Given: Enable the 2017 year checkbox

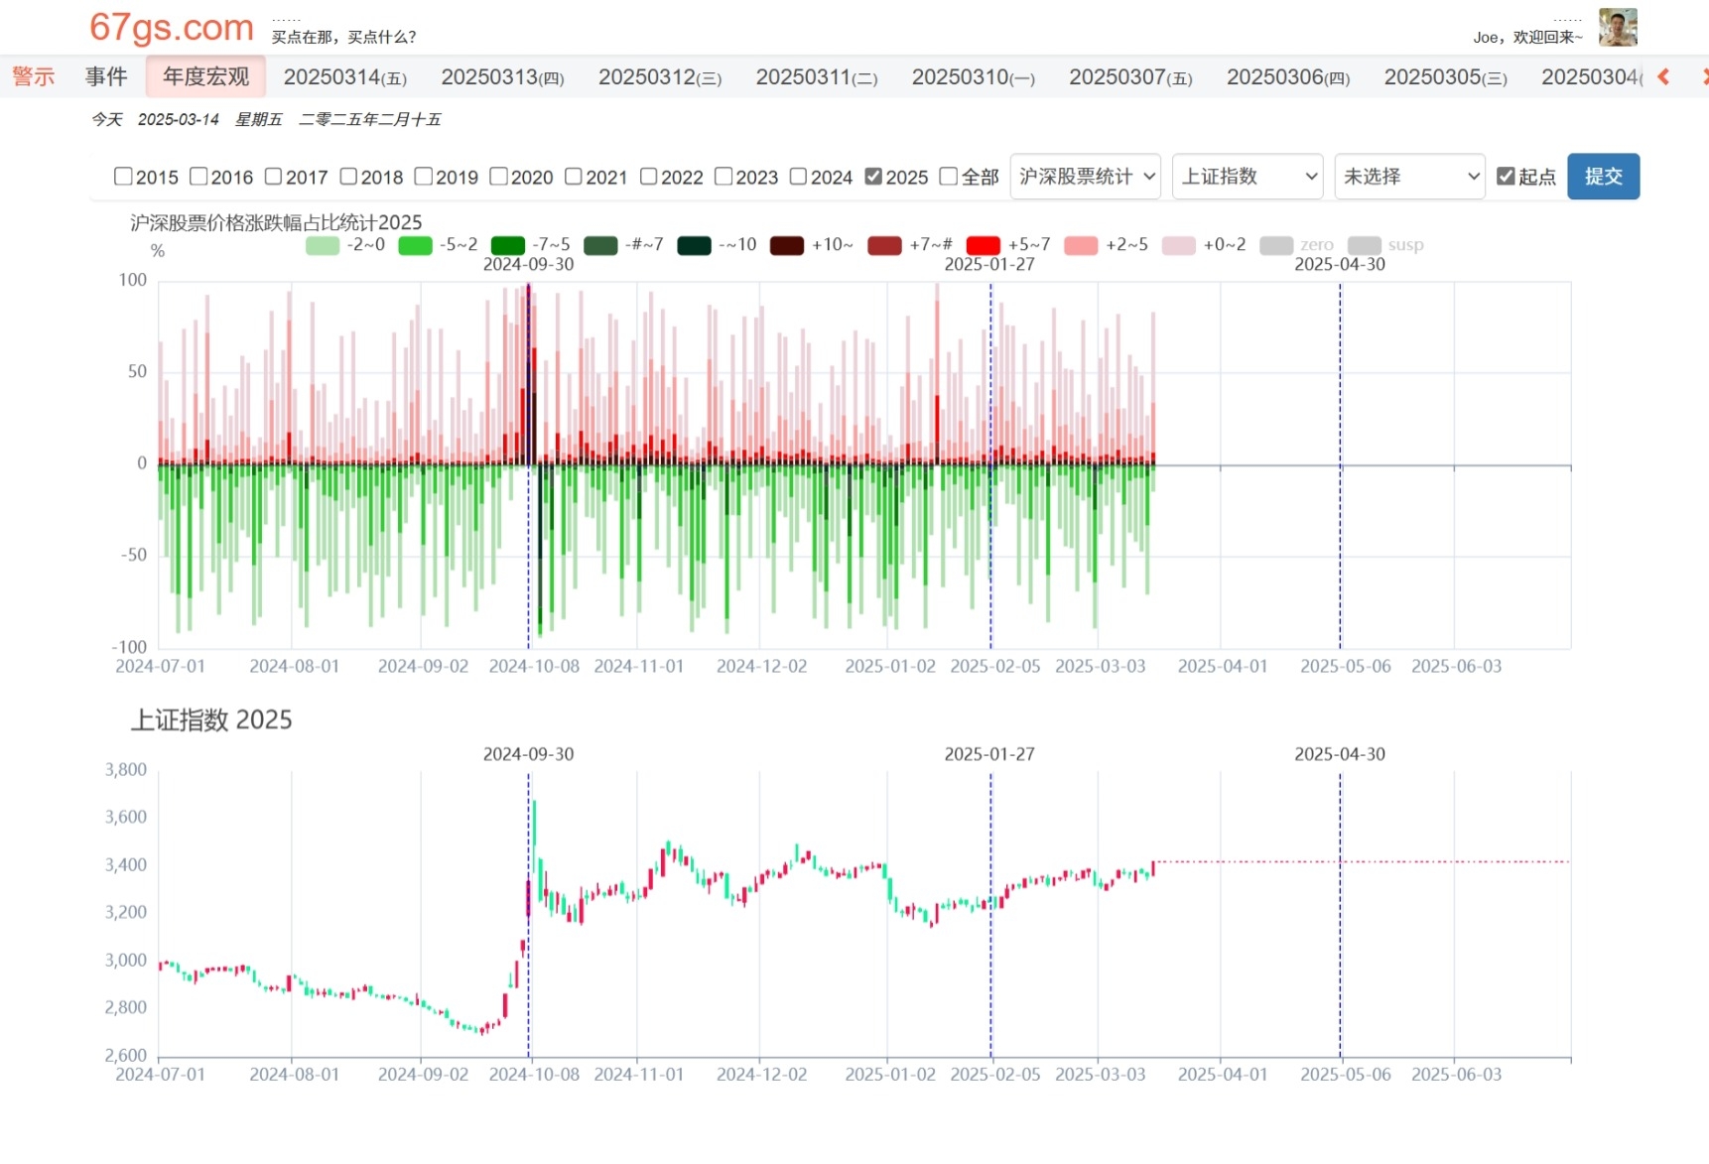Looking at the screenshot, I should click(x=273, y=177).
